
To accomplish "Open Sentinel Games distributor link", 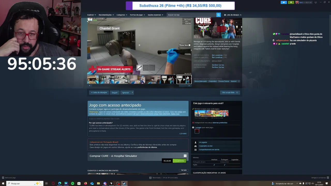I will click(218, 67).
